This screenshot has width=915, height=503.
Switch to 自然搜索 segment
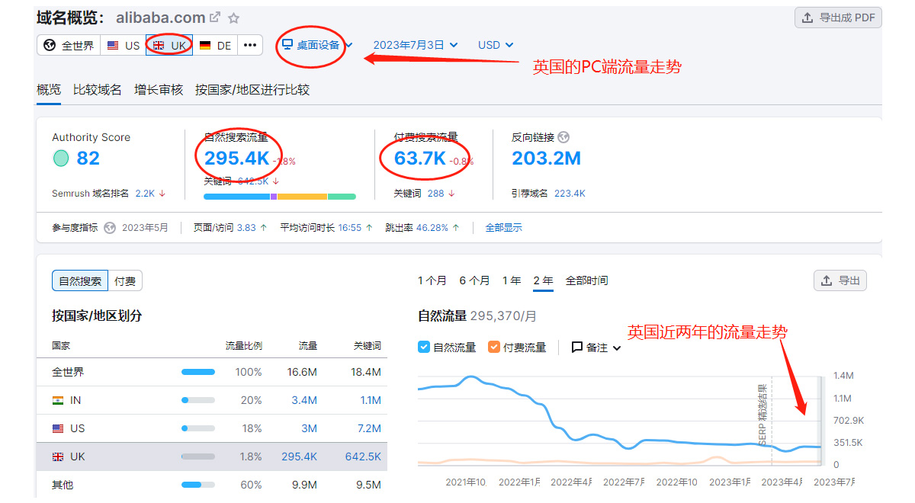click(x=80, y=281)
